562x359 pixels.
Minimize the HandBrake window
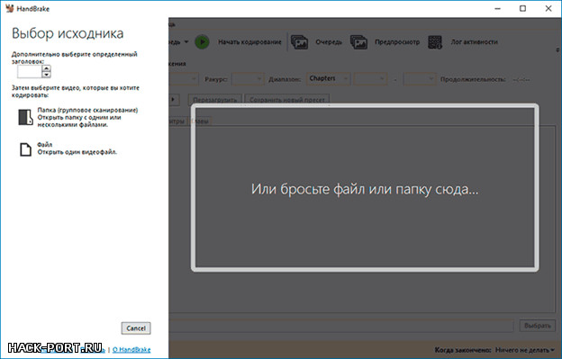point(498,8)
